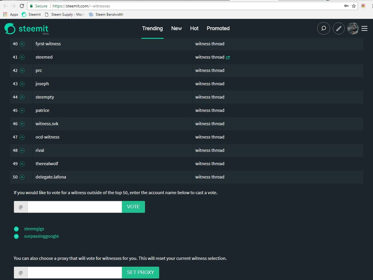
Task: Upvote witness steempty at rank 44
Action: 22,97
